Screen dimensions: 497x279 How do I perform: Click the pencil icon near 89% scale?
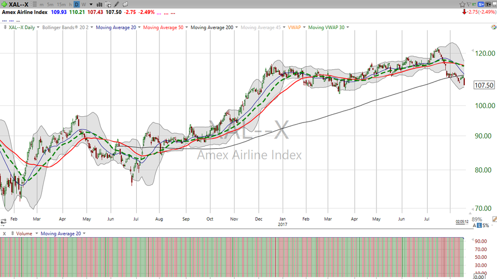[494, 219]
